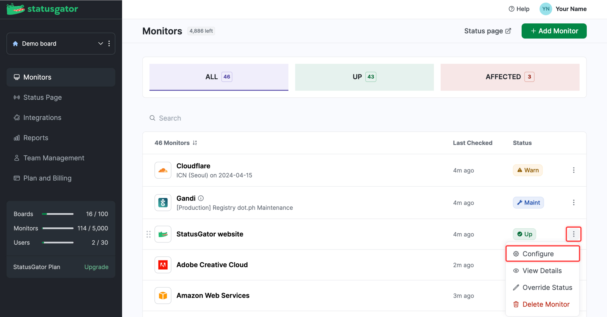Open Monitors in the sidebar
The width and height of the screenshot is (607, 317).
click(x=61, y=77)
